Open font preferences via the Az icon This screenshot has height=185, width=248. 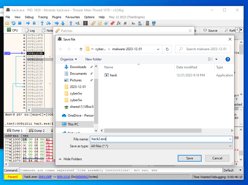click(133, 23)
